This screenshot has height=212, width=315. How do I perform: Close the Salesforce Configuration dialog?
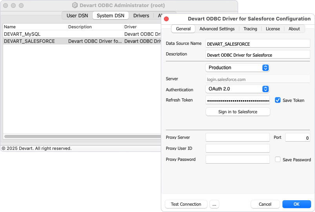click(x=166, y=19)
